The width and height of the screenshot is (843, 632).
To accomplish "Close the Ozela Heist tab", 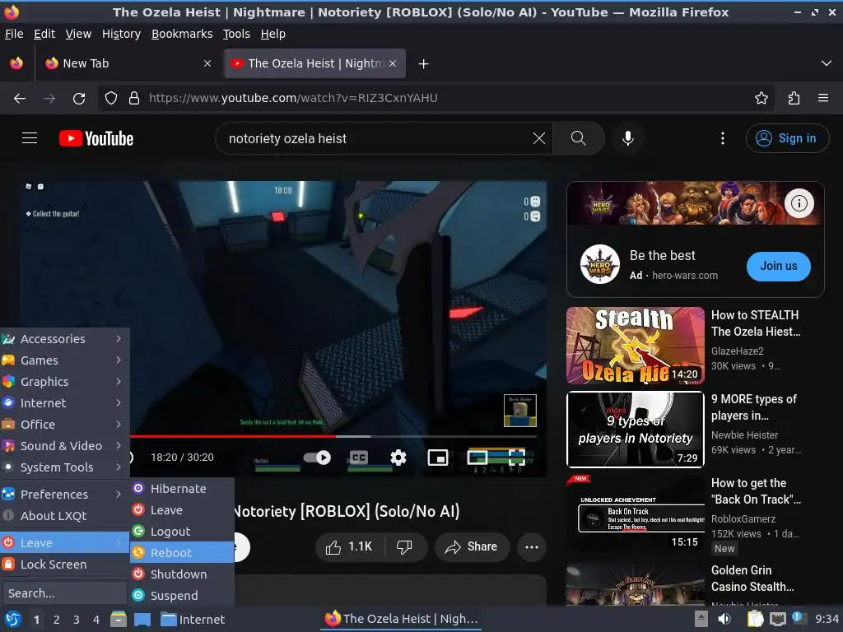I will coord(393,63).
